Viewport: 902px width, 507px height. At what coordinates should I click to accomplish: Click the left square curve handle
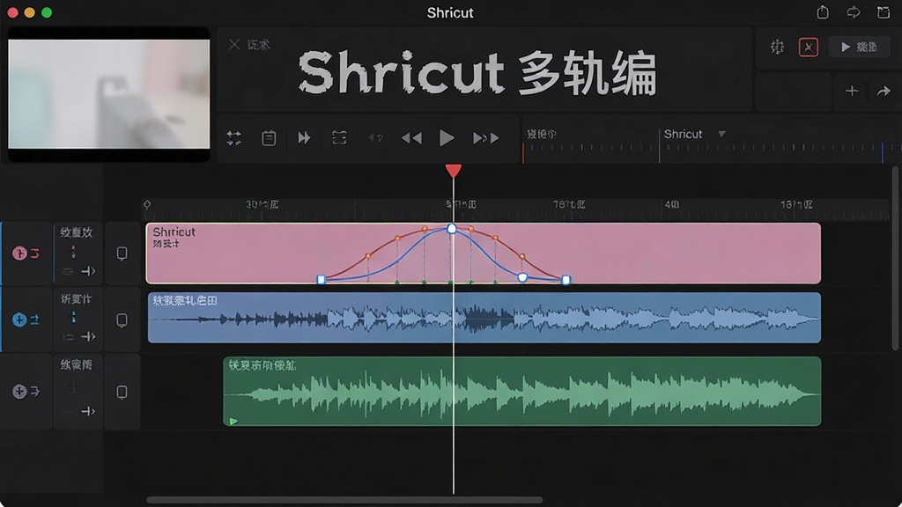coord(321,280)
